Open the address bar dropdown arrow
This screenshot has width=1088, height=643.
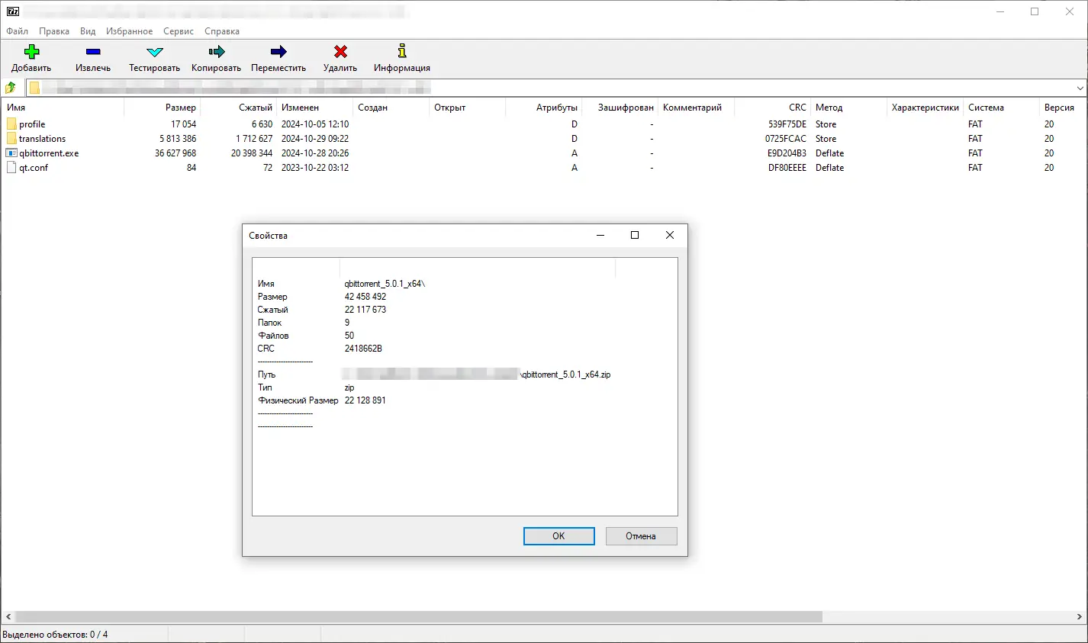(1081, 87)
